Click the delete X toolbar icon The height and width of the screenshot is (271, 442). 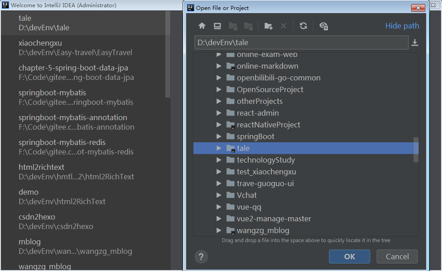click(x=283, y=26)
